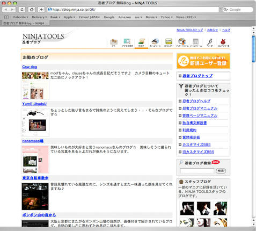Open the Yahoo bookmarks dropdown

coord(166,17)
